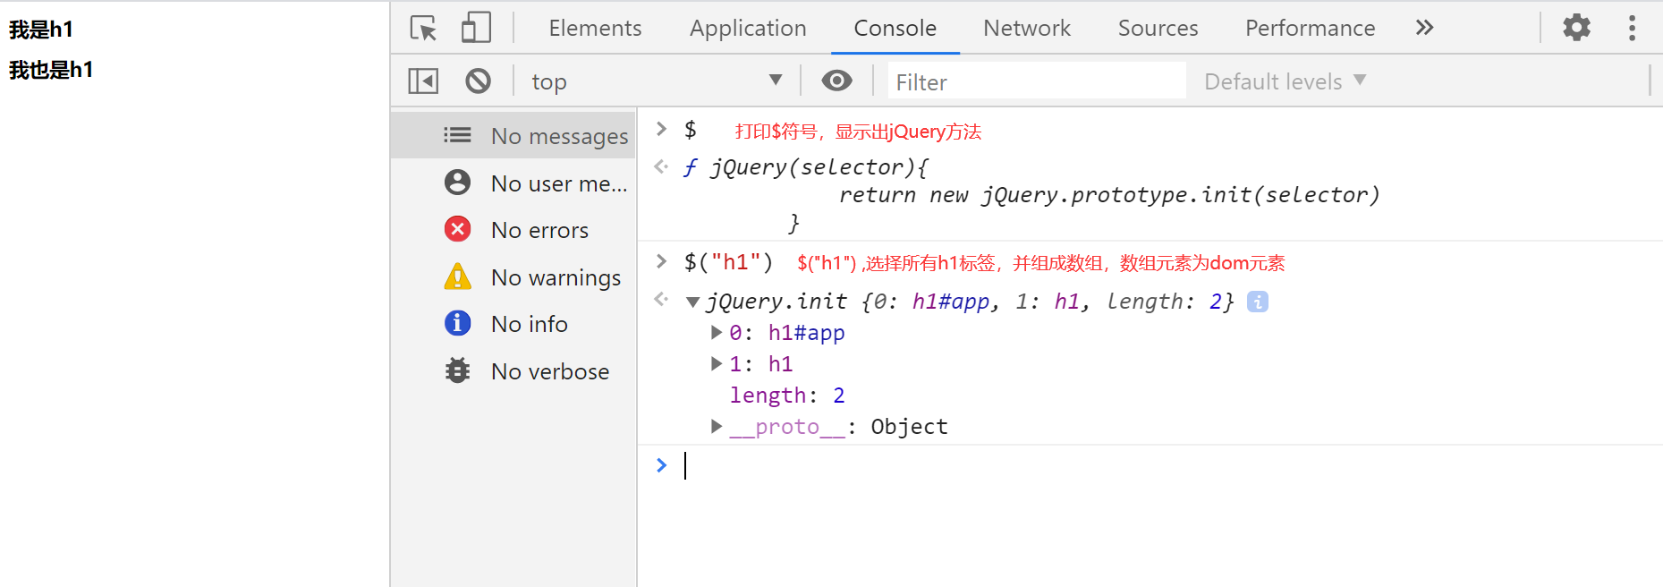Activate the inspect element picker icon
The width and height of the screenshot is (1663, 587).
point(423,28)
